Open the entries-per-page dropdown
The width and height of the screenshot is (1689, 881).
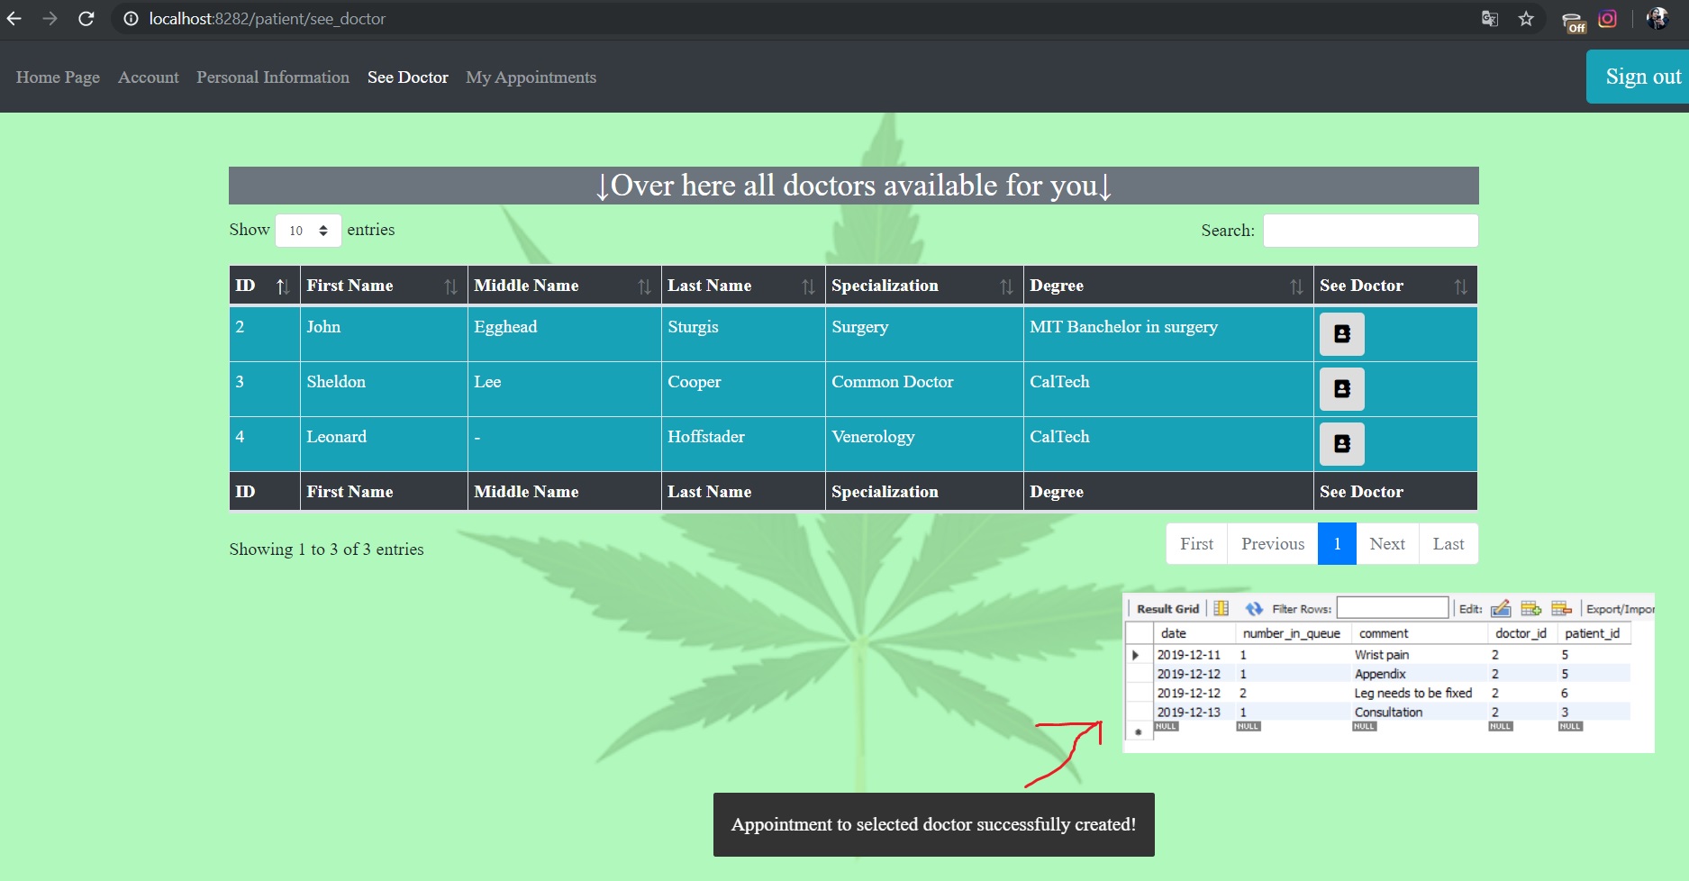pyautogui.click(x=308, y=231)
